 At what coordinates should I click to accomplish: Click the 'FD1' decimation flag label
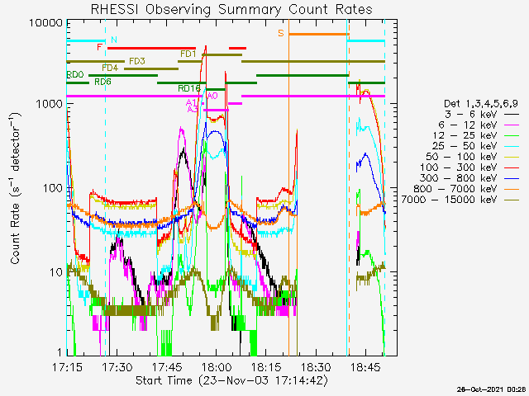188,54
